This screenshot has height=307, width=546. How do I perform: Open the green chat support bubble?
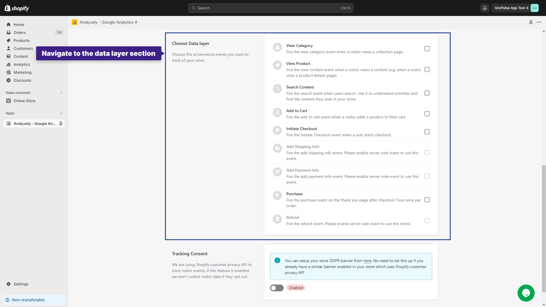point(526,293)
